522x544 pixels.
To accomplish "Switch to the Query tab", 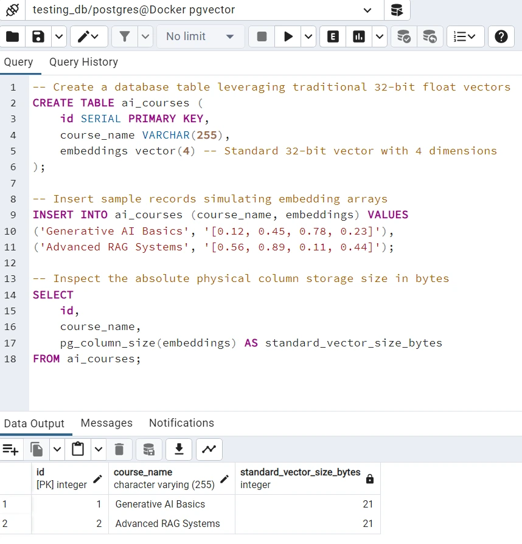I will pyautogui.click(x=18, y=62).
